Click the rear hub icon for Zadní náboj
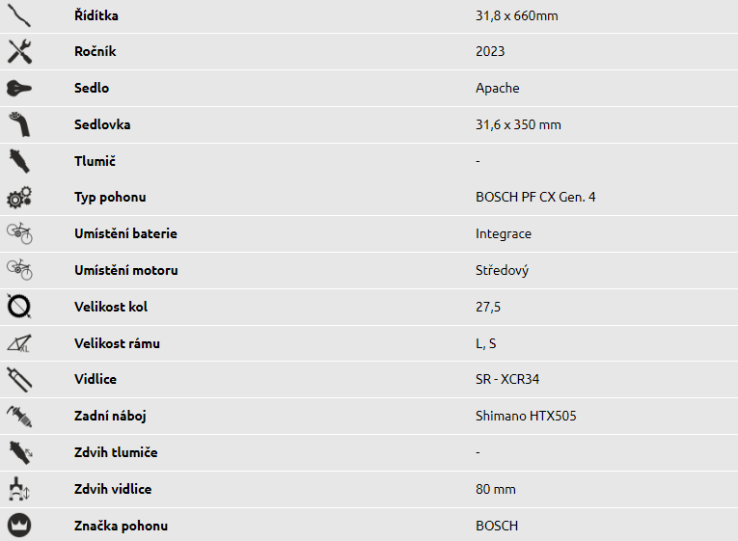738x541 pixels. [x=19, y=417]
